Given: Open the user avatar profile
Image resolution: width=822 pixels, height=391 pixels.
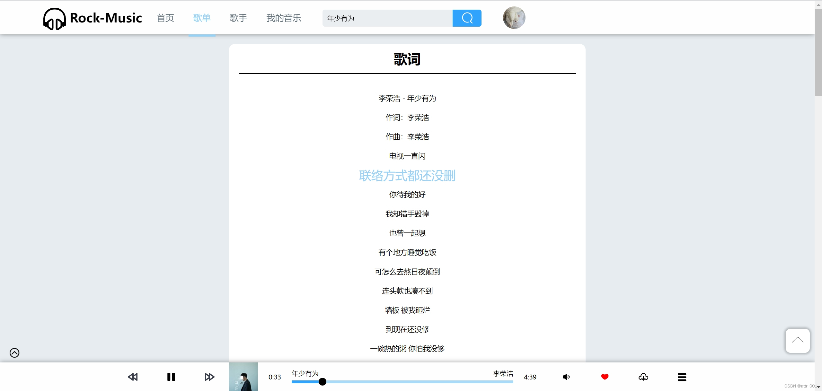Looking at the screenshot, I should tap(514, 18).
